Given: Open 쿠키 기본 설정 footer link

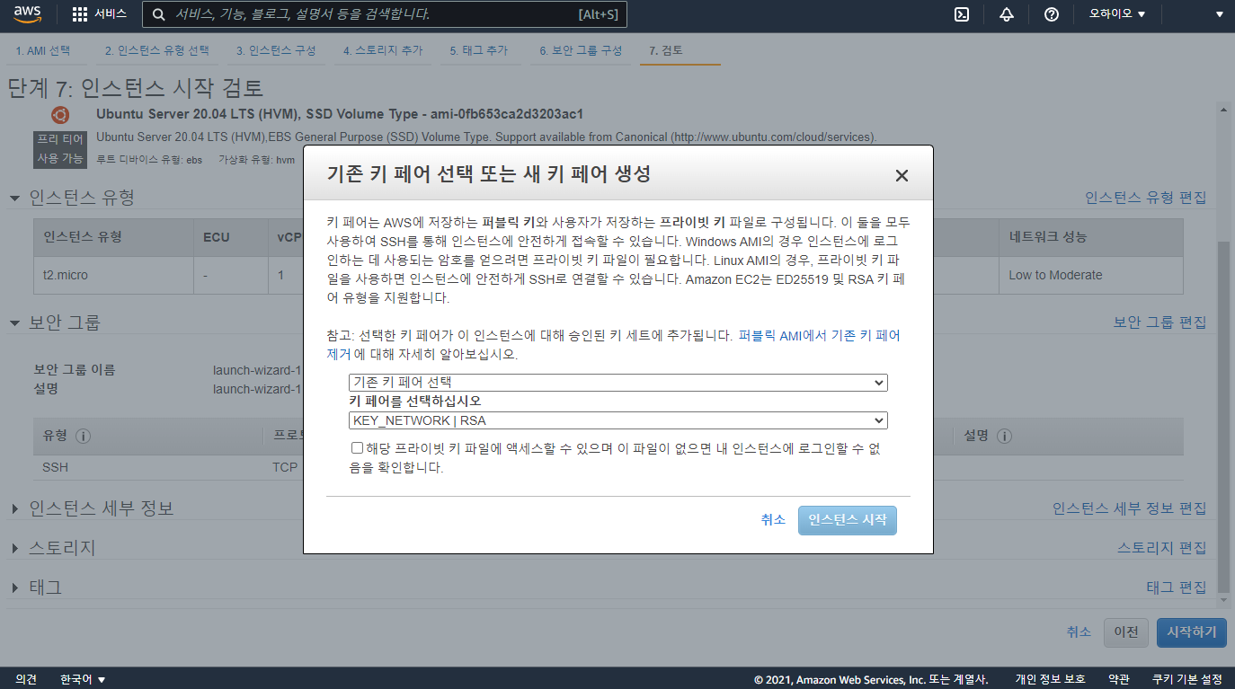Looking at the screenshot, I should 1186,679.
